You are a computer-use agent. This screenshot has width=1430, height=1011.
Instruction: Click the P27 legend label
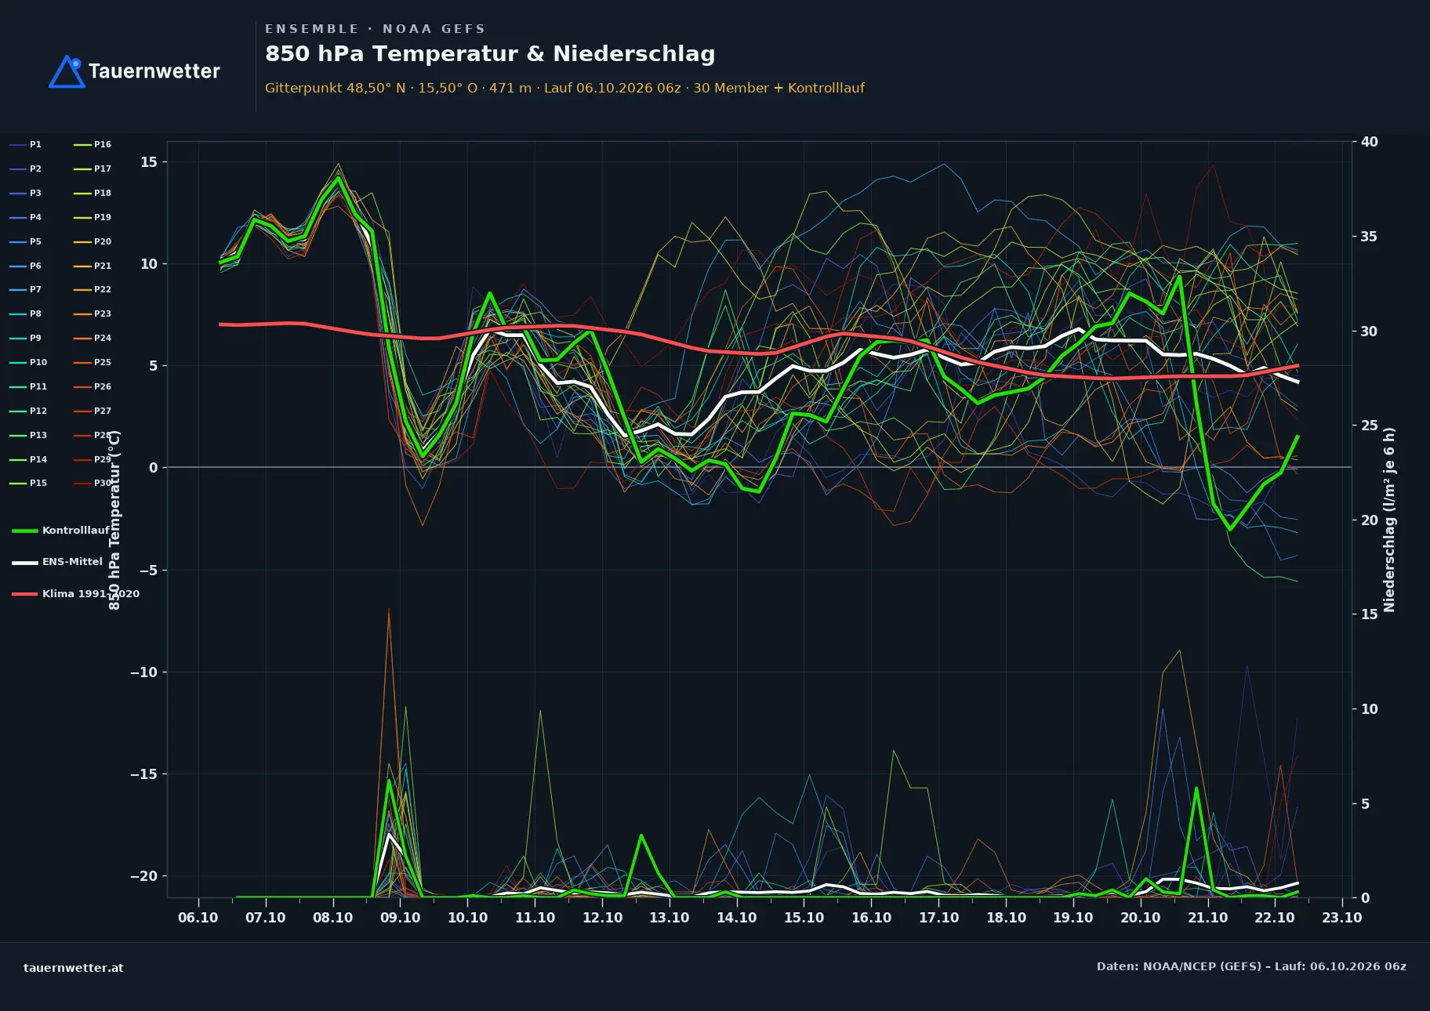103,411
